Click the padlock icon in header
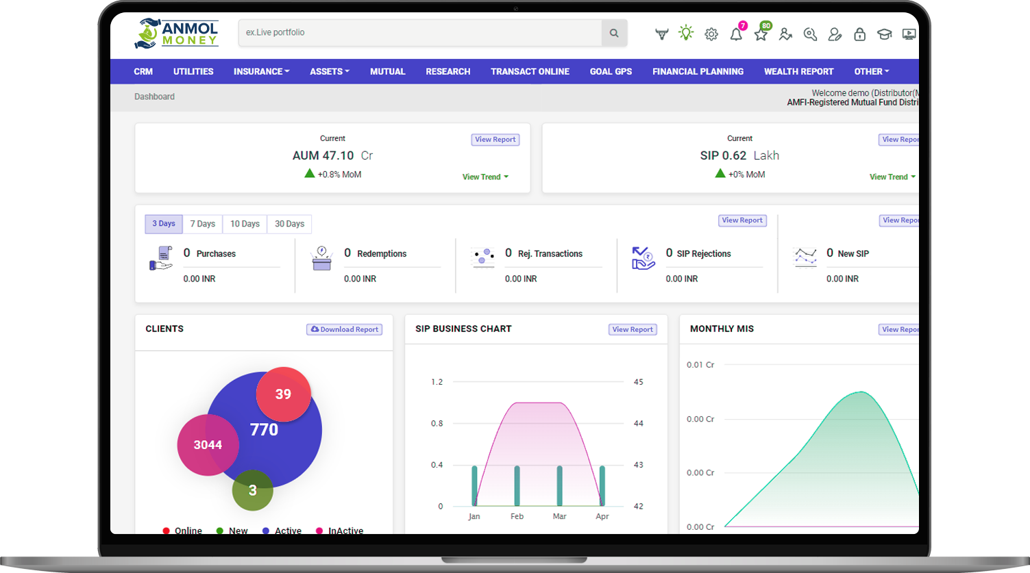 [859, 34]
